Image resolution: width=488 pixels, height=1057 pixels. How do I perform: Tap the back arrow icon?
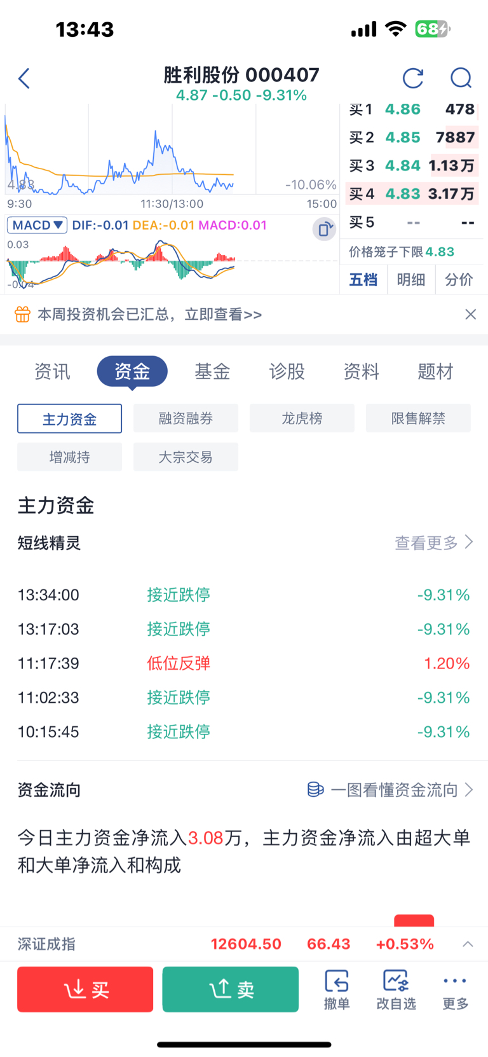point(24,79)
